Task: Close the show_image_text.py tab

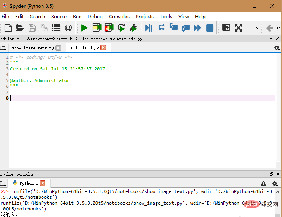Action: point(58,48)
